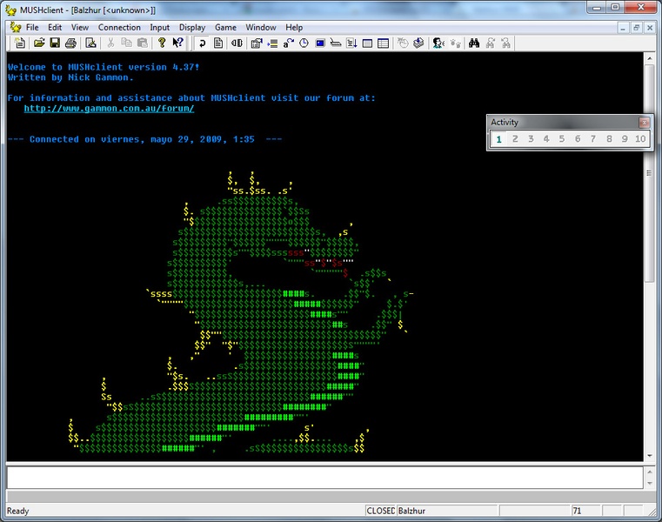Click the Save floppy disk icon
This screenshot has width=662, height=522.
pos(54,43)
